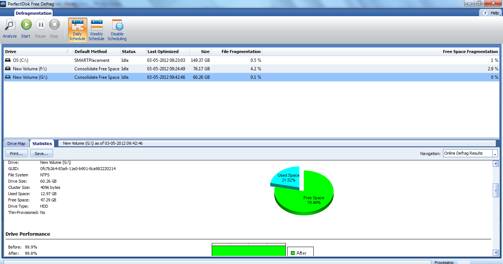
Task: Click the Pause toolbar icon
Action: tap(41, 25)
